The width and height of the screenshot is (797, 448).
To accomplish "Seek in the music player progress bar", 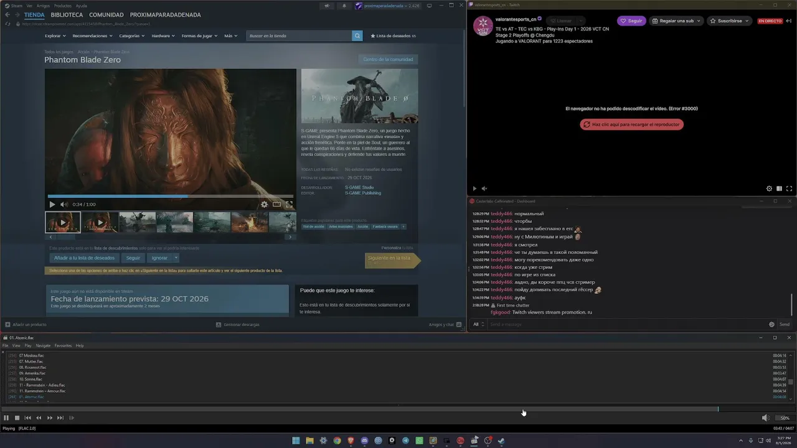I will tap(397, 409).
